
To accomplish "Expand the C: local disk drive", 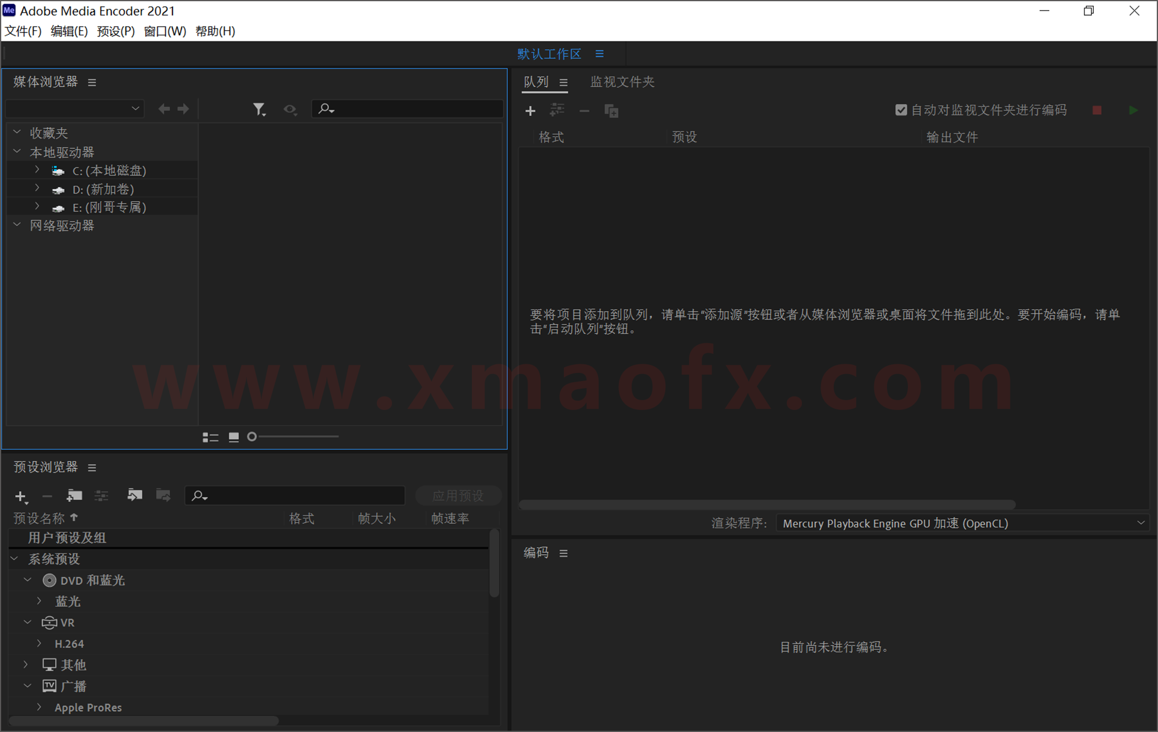I will tap(37, 170).
